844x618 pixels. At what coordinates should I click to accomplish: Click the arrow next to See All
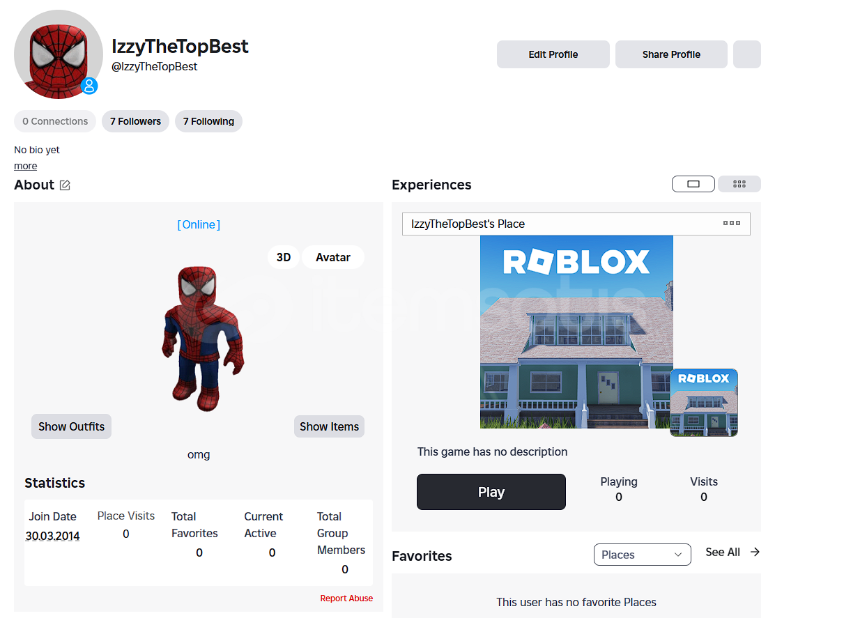click(755, 552)
